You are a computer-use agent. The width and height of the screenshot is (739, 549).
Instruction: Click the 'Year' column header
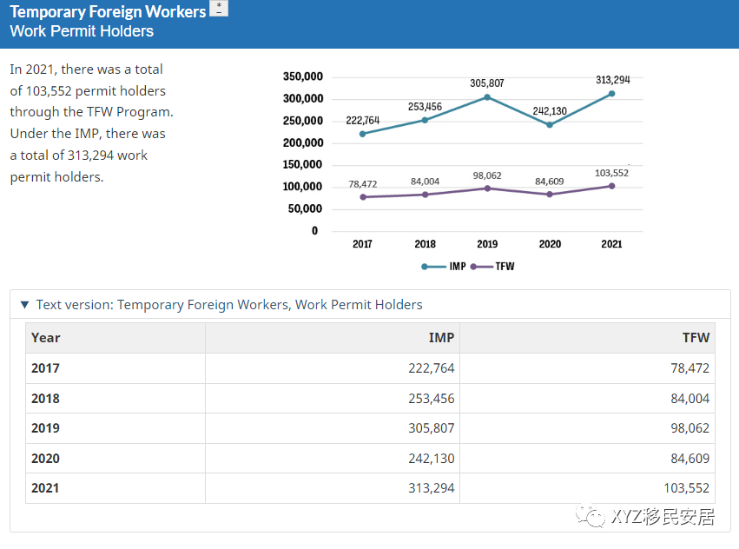(x=115, y=338)
